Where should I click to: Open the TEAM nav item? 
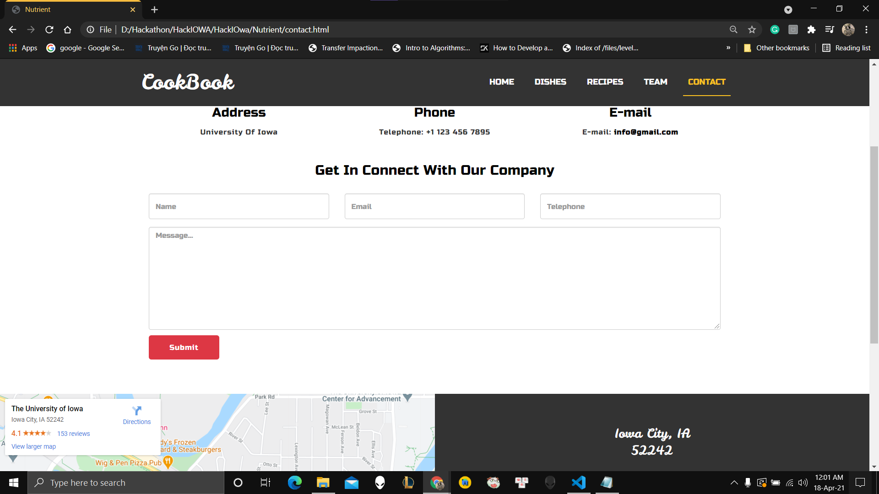tap(655, 82)
